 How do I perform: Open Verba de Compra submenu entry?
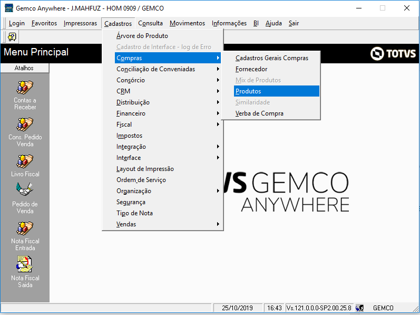pos(277,113)
